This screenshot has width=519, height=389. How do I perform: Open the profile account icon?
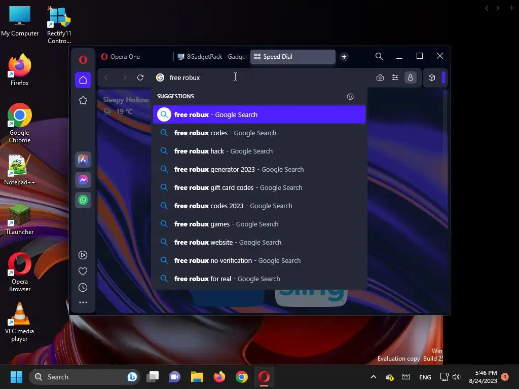(x=411, y=77)
